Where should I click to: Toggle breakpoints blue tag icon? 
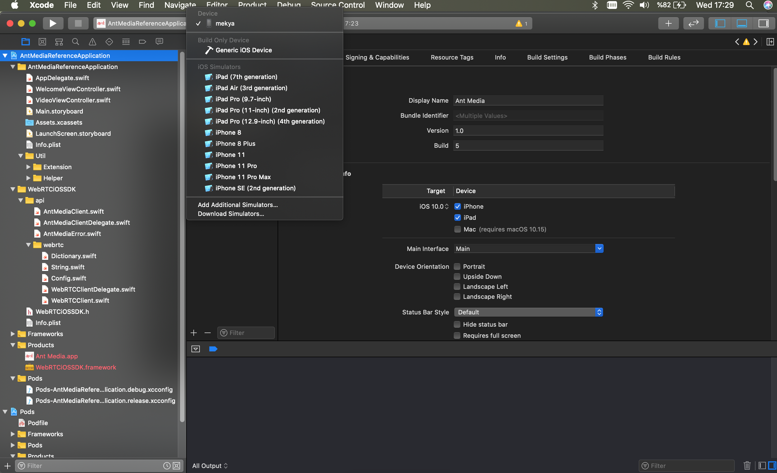tap(213, 349)
